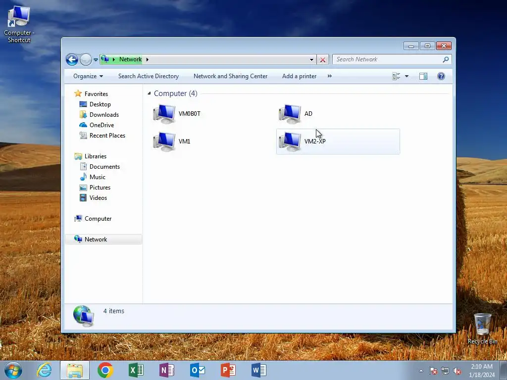
Task: Click Add a printer in toolbar
Action: coord(299,76)
